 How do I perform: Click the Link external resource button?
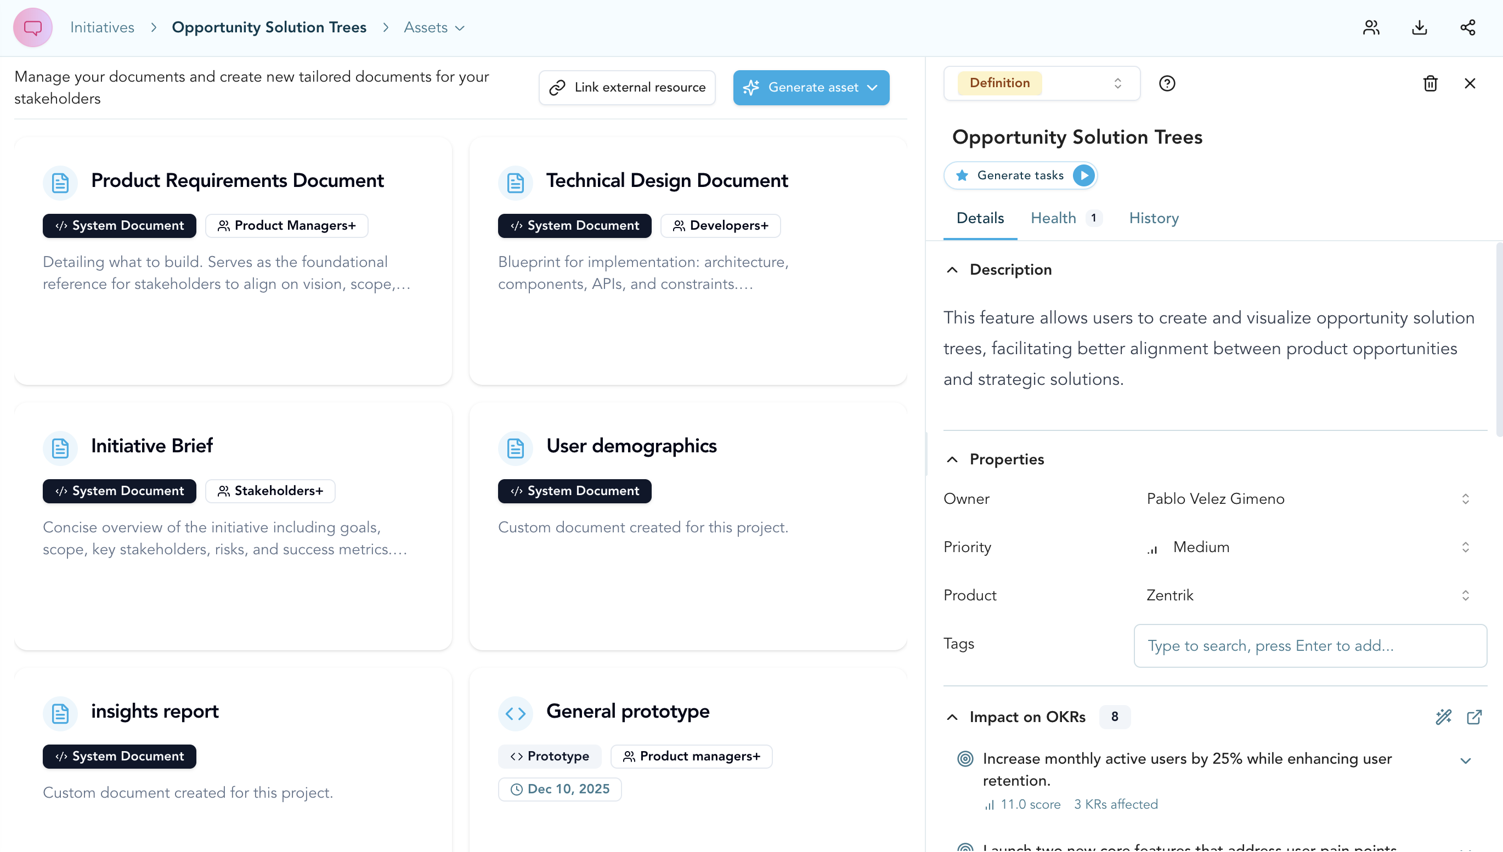click(x=627, y=87)
